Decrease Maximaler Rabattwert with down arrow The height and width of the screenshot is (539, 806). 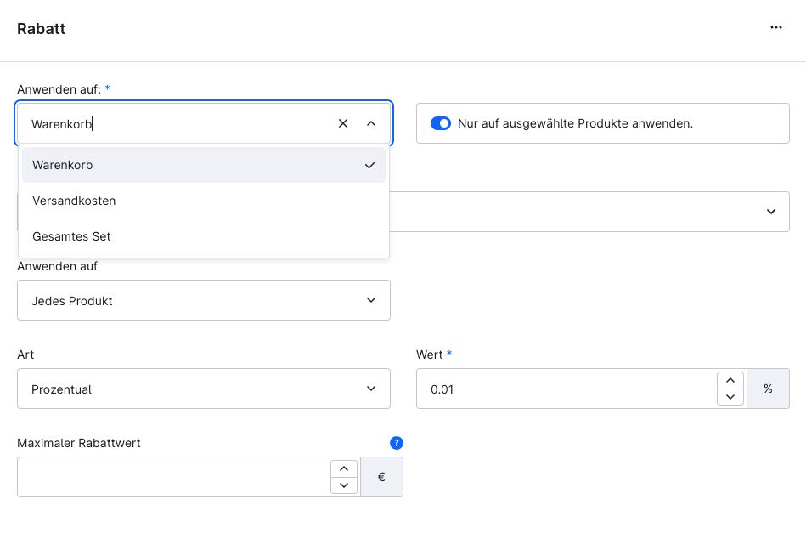344,485
